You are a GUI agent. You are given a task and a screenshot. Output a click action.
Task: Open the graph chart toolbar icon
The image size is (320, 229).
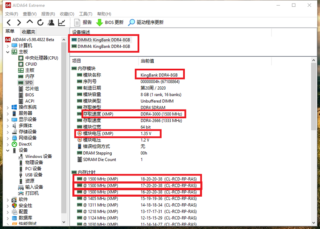tap(62, 22)
